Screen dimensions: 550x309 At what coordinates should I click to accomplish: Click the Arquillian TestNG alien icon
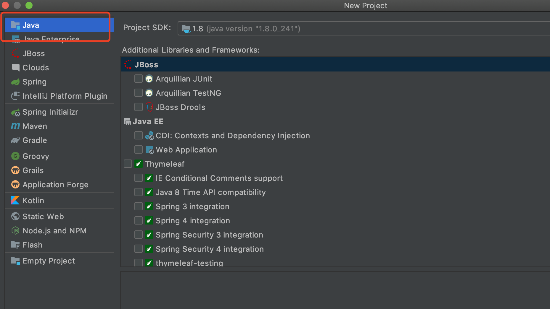(149, 93)
